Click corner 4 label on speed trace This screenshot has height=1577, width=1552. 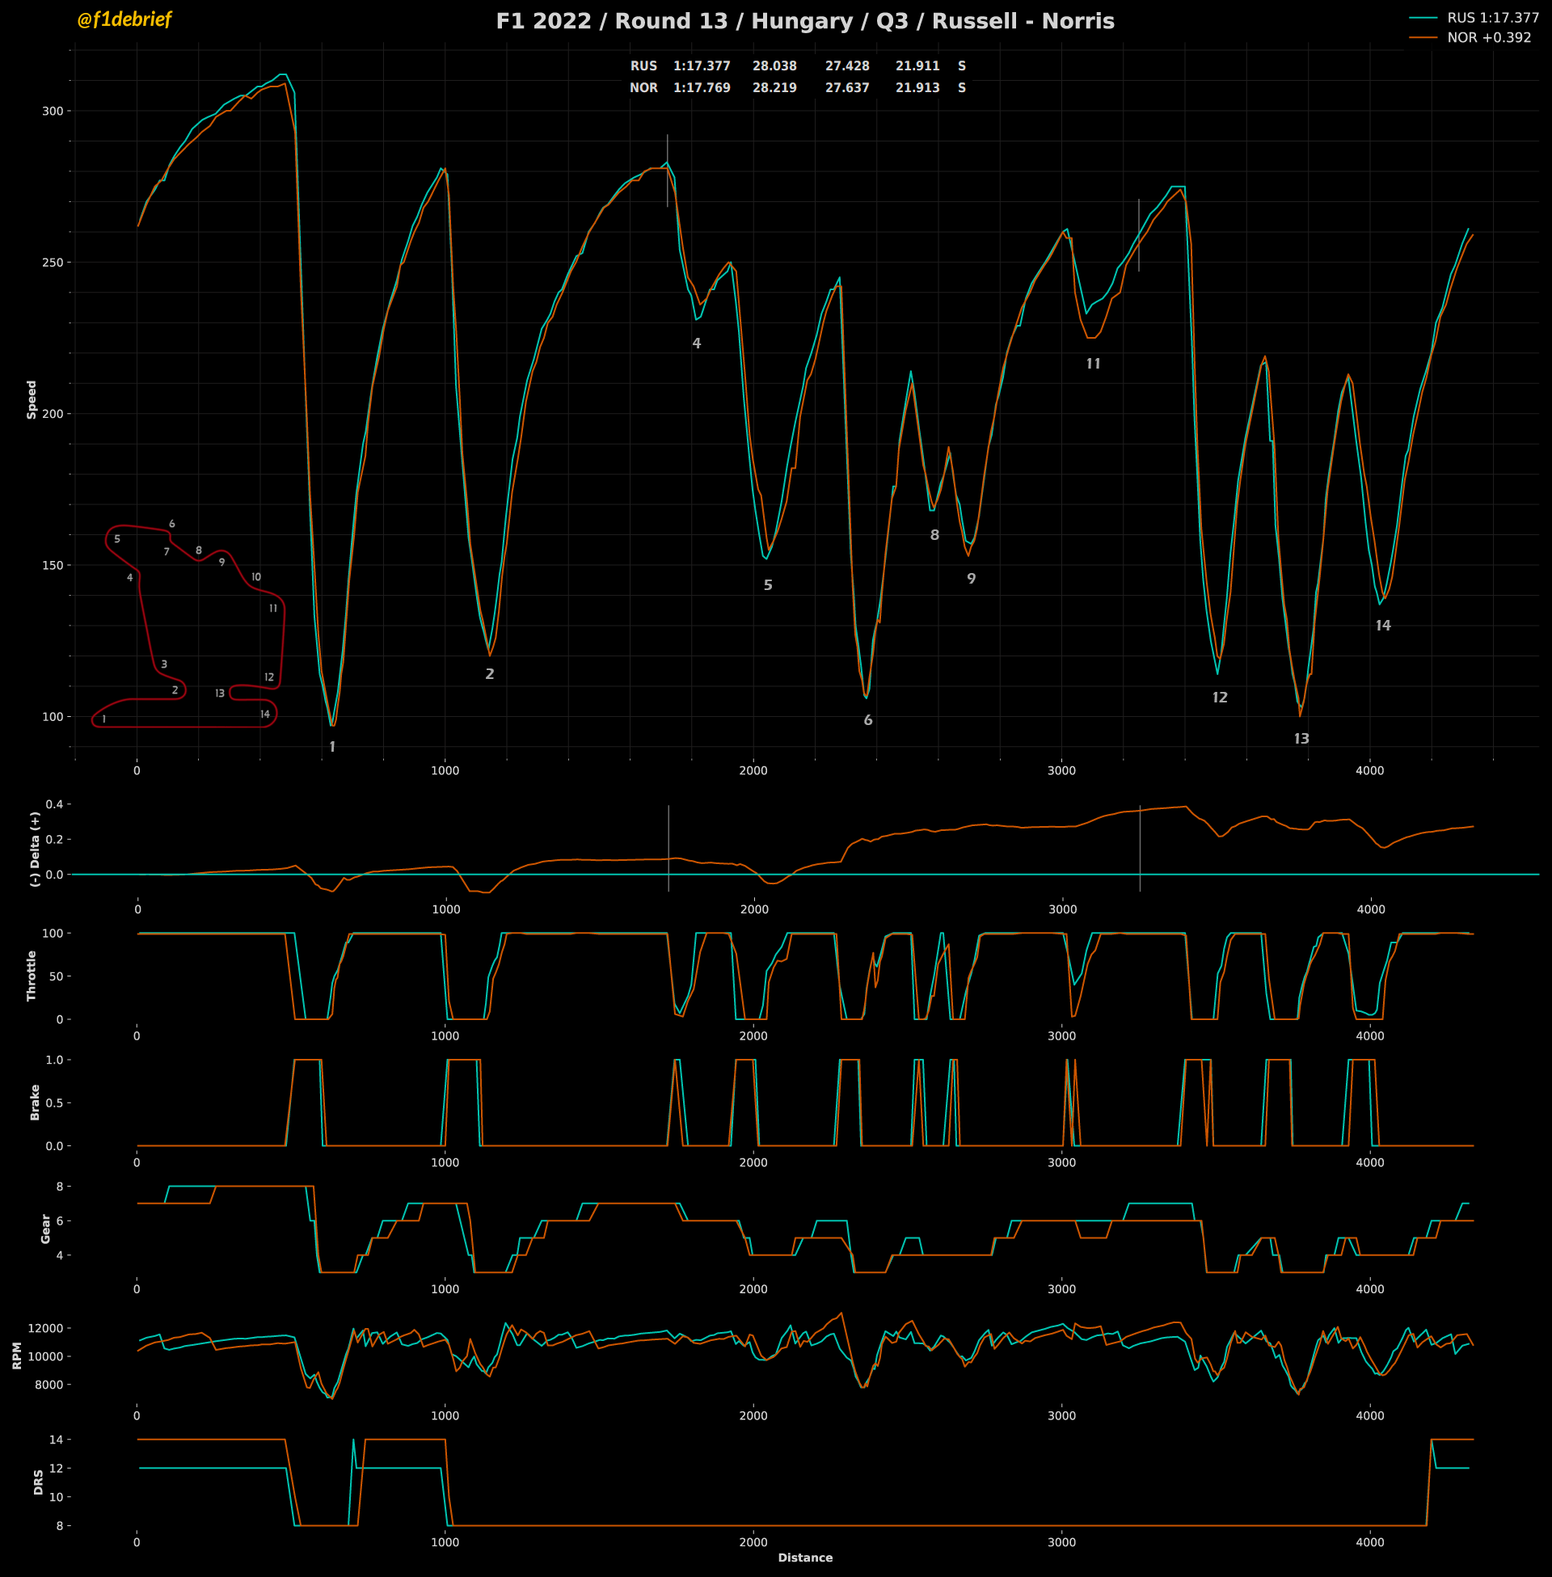pos(696,343)
